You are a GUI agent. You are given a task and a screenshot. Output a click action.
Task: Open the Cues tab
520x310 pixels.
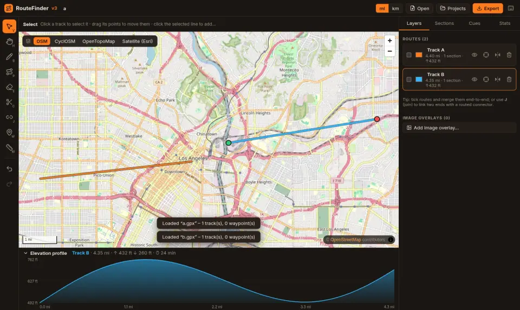click(474, 23)
